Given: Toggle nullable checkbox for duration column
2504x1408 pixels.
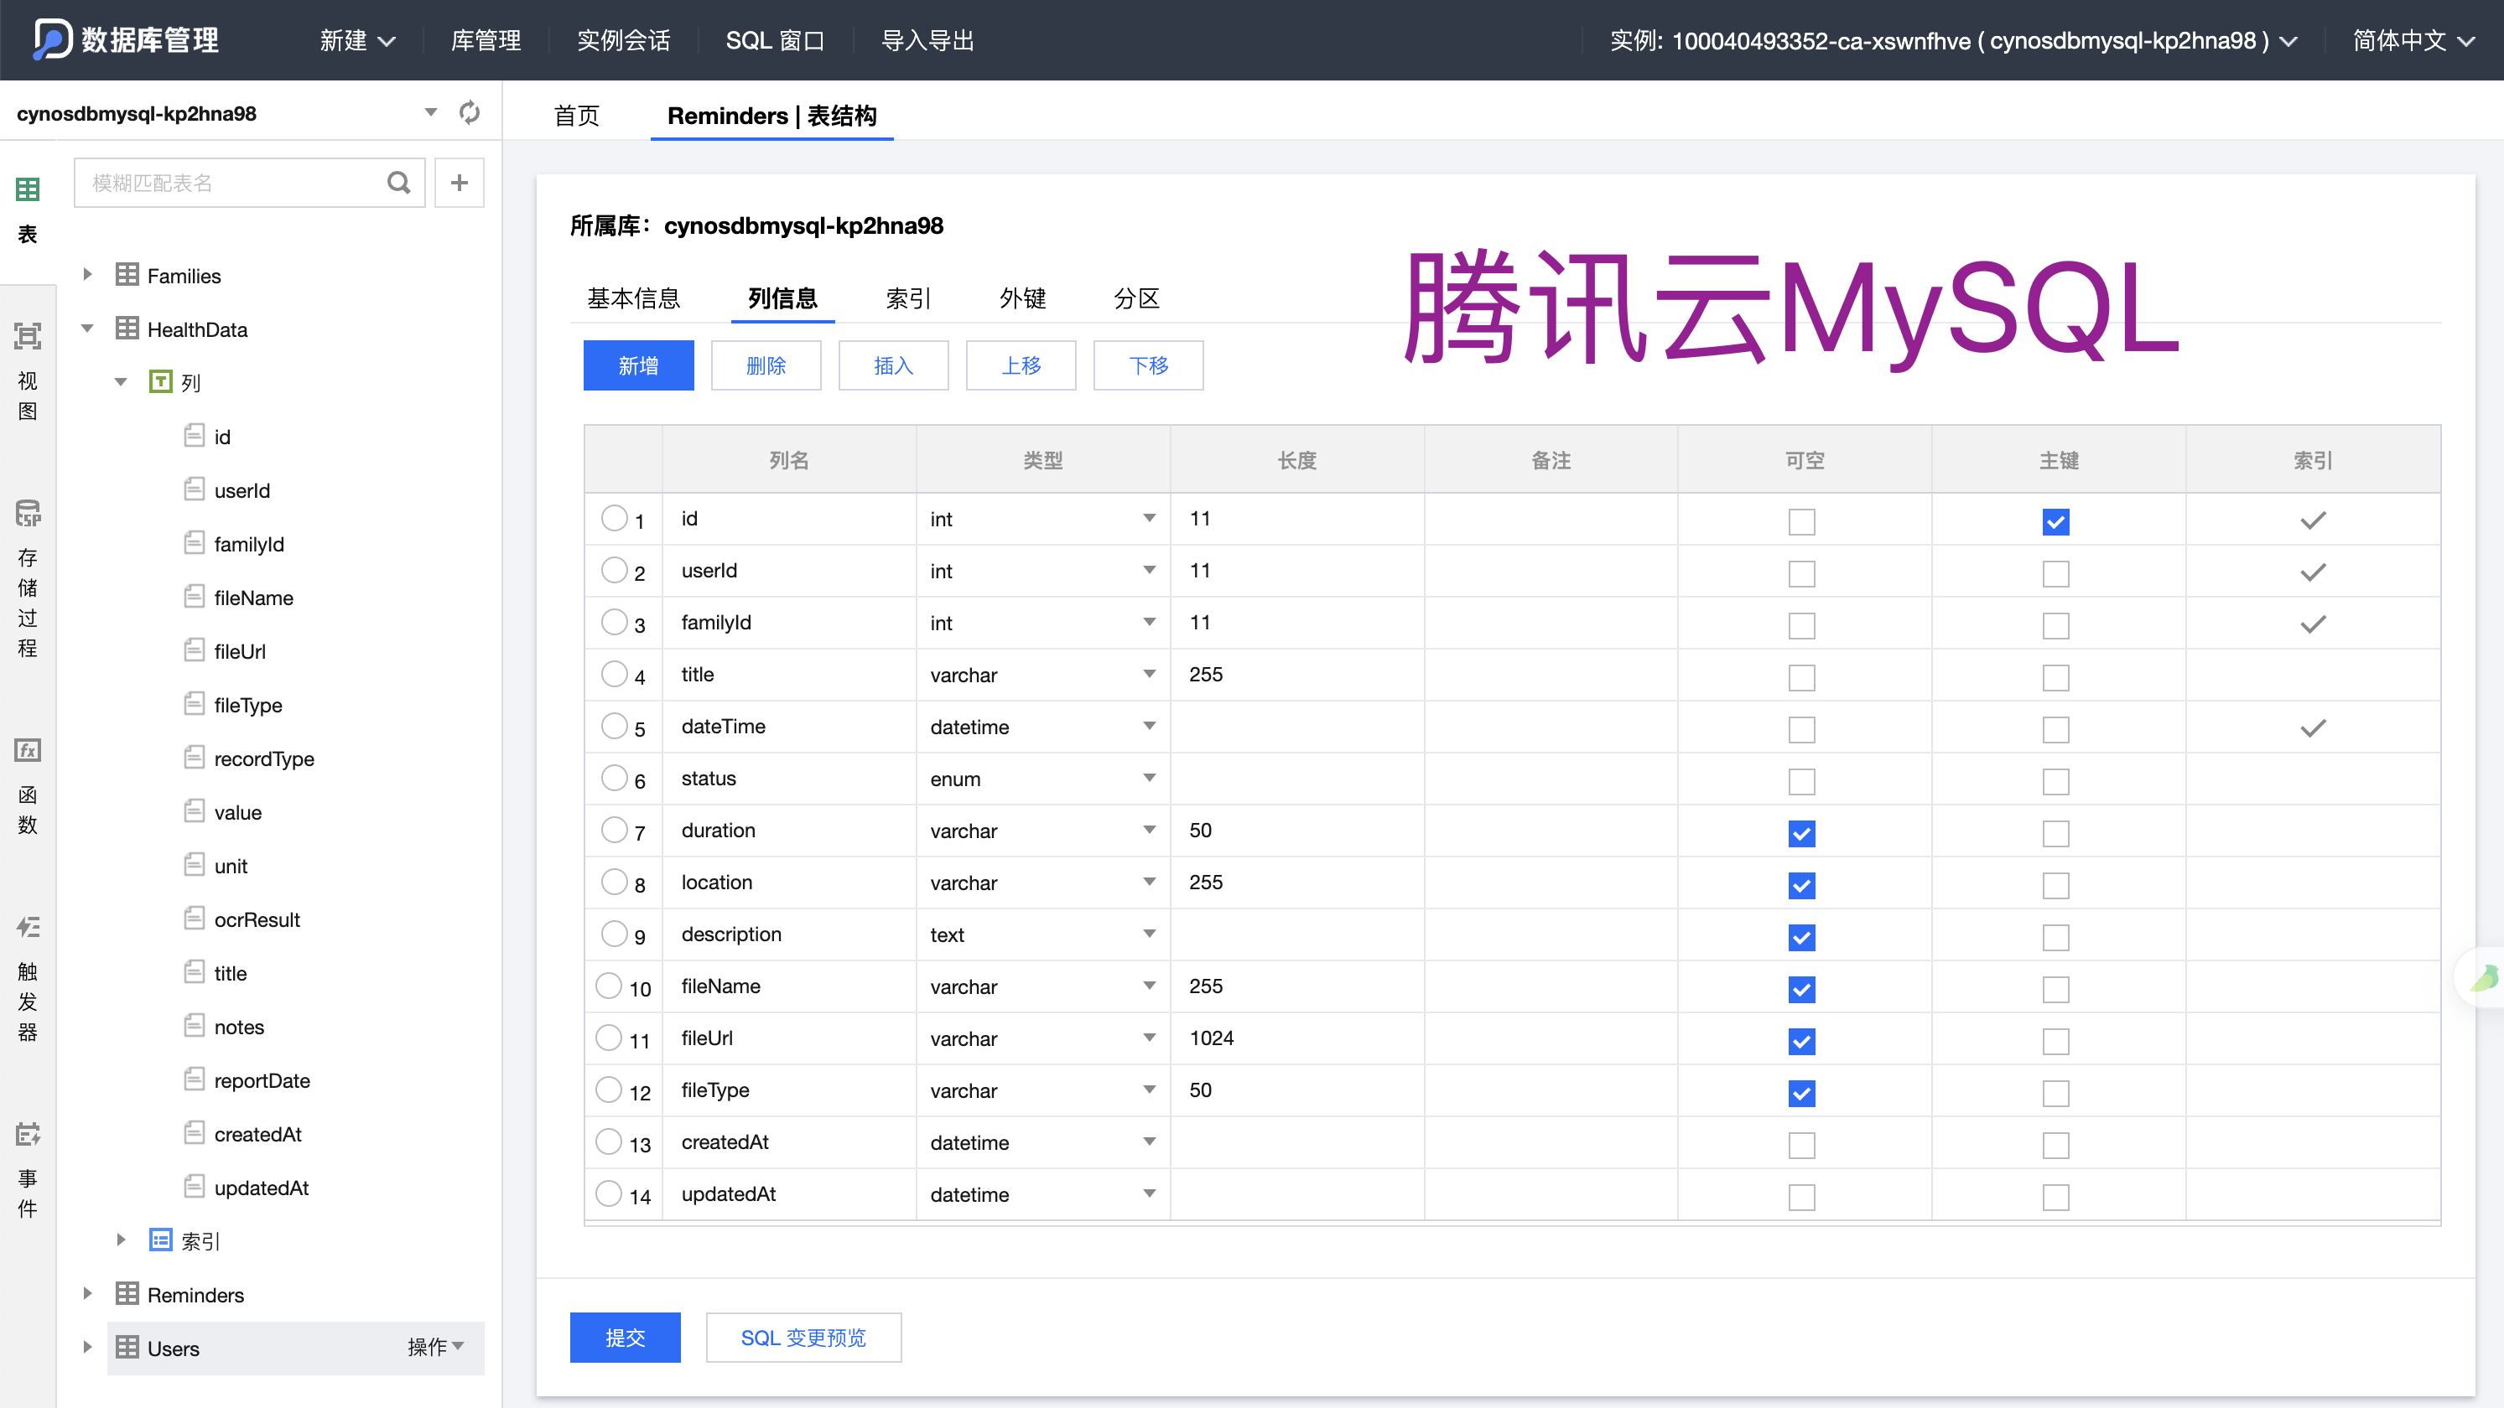Looking at the screenshot, I should (1802, 834).
